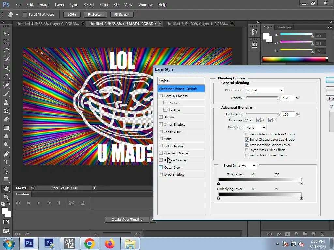This screenshot has height=250, width=334.
Task: Select the Horizontal Type tool
Action: pyautogui.click(x=6, y=162)
